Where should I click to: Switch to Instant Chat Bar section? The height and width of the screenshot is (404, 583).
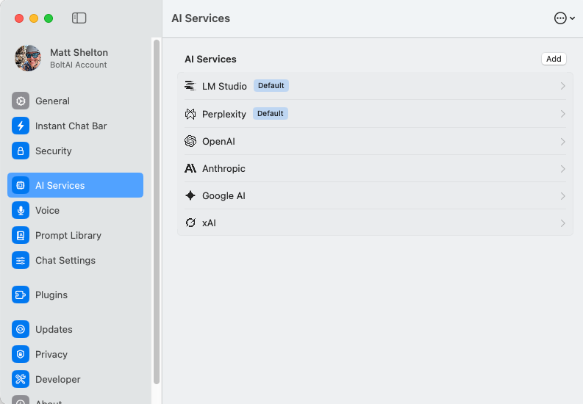click(x=71, y=126)
